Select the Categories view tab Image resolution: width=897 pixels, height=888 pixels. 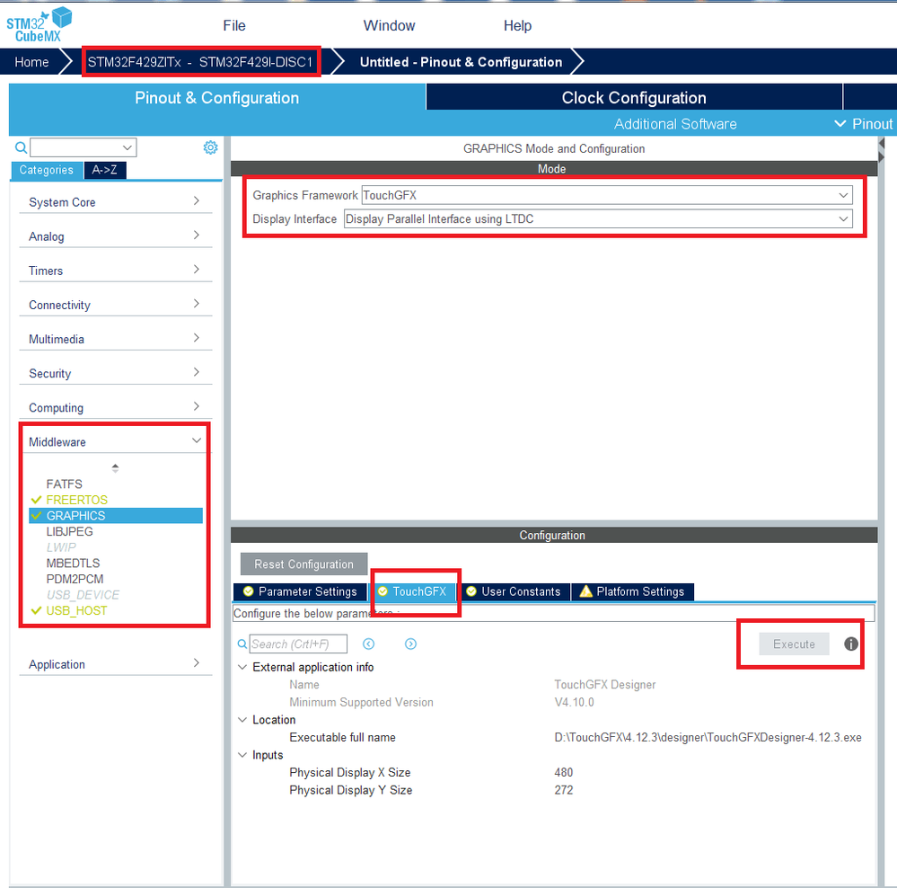coord(47,170)
